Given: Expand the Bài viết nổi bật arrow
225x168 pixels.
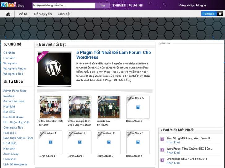Looking at the screenshot, I should click(37, 45).
